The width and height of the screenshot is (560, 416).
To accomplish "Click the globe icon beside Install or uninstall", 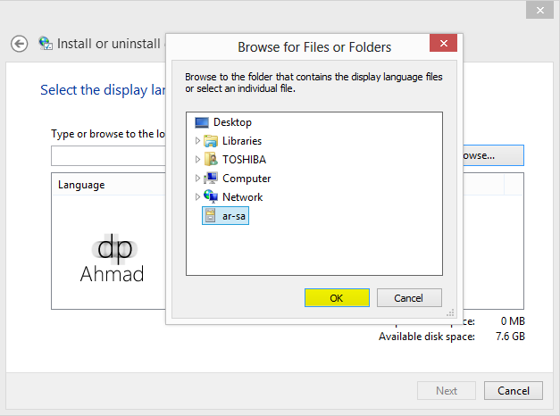I will click(46, 43).
